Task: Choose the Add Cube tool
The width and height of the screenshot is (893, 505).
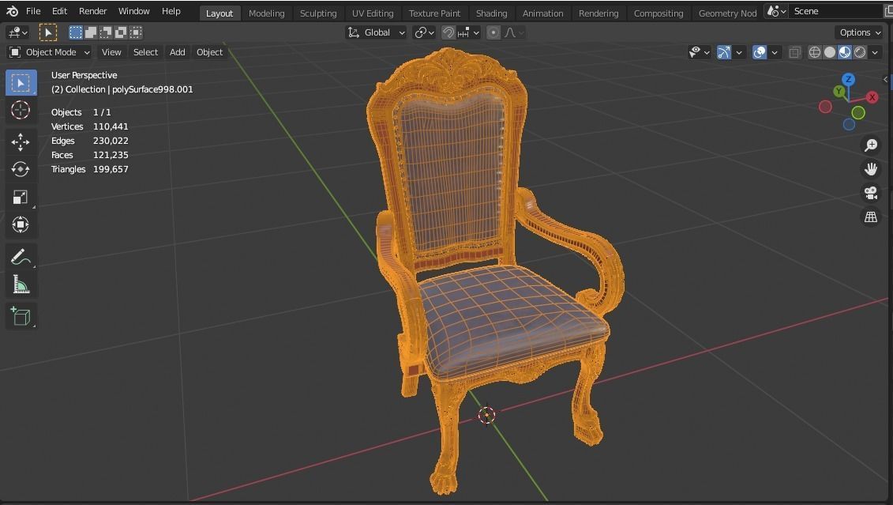Action: click(x=21, y=316)
